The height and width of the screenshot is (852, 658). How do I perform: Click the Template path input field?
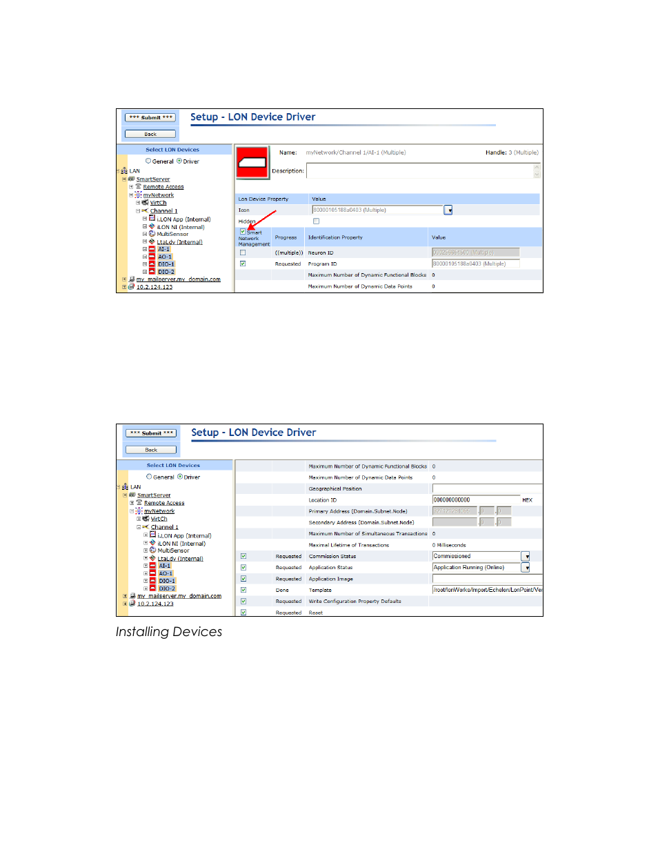(488, 590)
